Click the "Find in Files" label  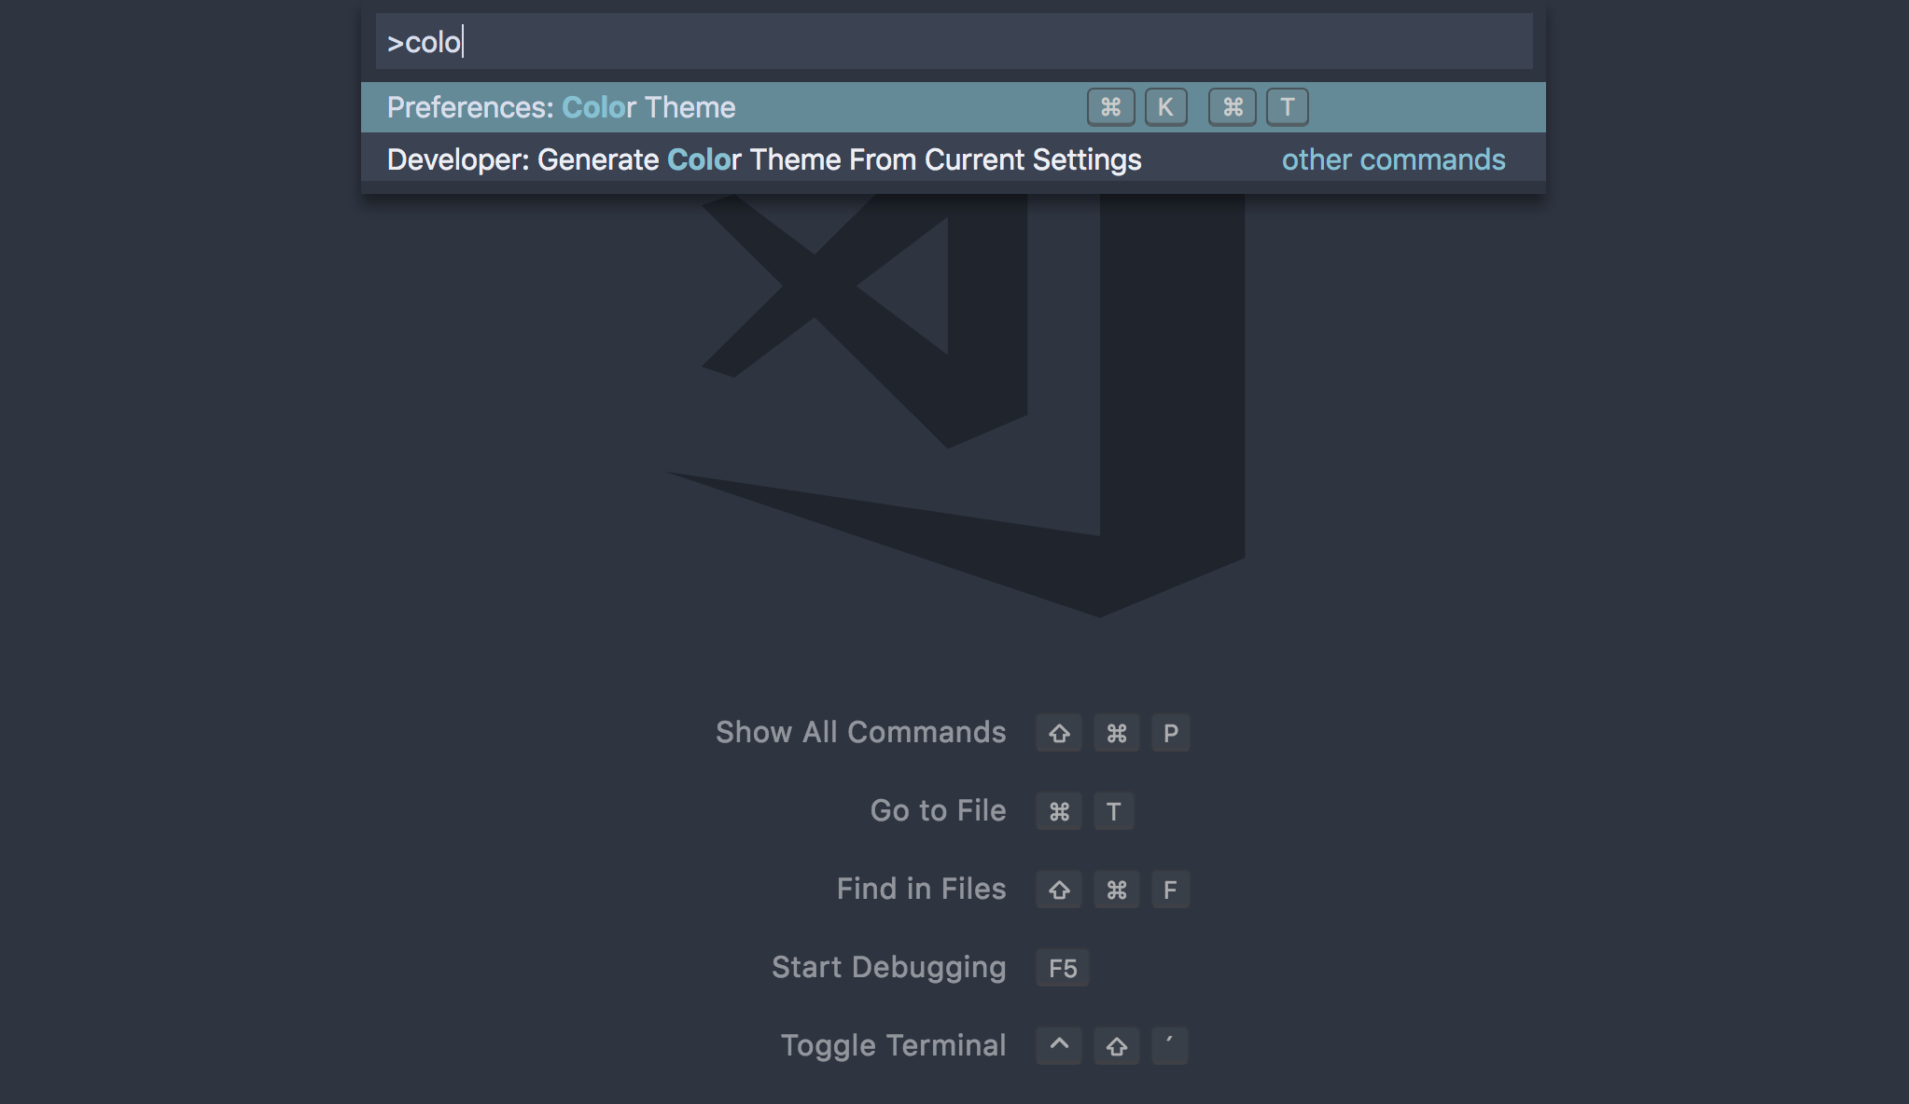point(921,889)
